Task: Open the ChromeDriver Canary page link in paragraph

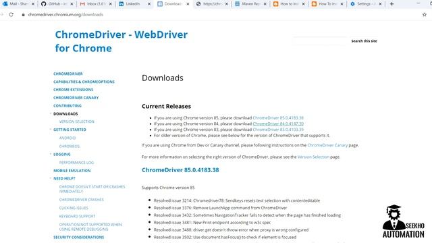Action: tap(327, 145)
